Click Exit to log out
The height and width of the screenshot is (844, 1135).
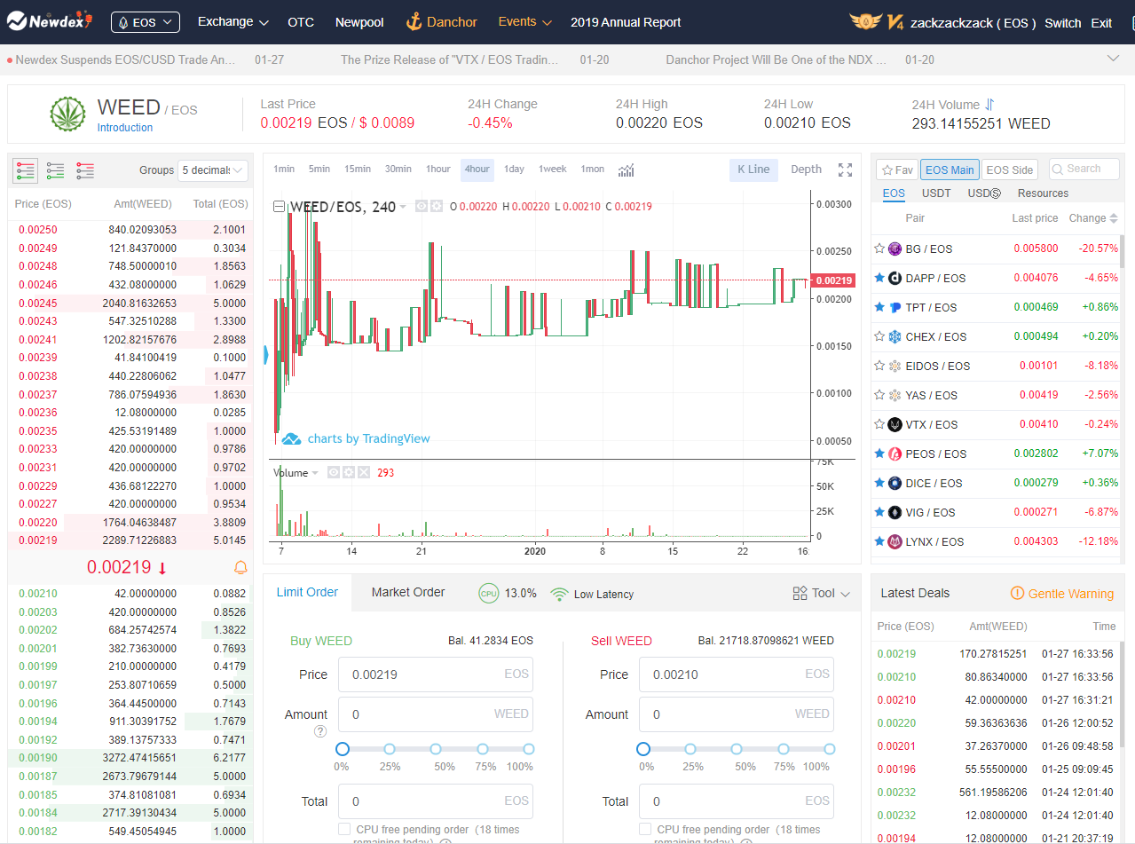pyautogui.click(x=1101, y=23)
